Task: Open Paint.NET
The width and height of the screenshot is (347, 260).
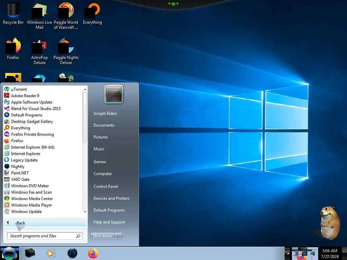Action: [20, 173]
